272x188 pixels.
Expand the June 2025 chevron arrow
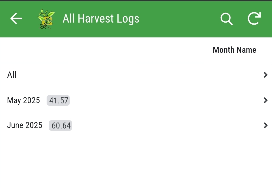pos(265,125)
